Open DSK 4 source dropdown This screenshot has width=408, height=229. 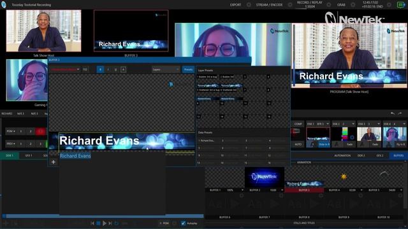(x=404, y=124)
